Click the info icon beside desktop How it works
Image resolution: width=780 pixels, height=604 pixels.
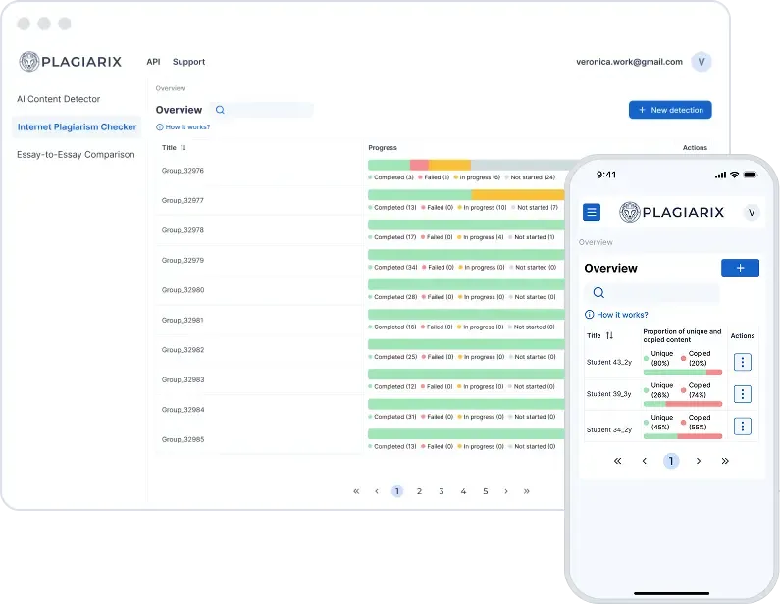click(x=160, y=127)
